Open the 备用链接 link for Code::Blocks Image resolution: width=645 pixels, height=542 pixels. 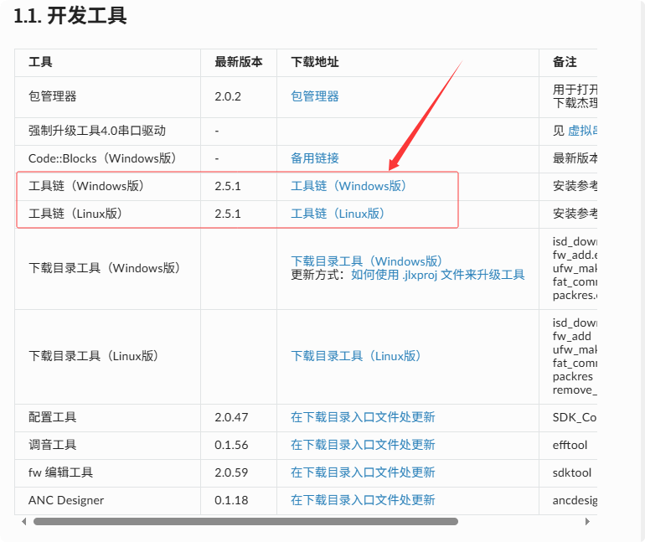coord(315,158)
